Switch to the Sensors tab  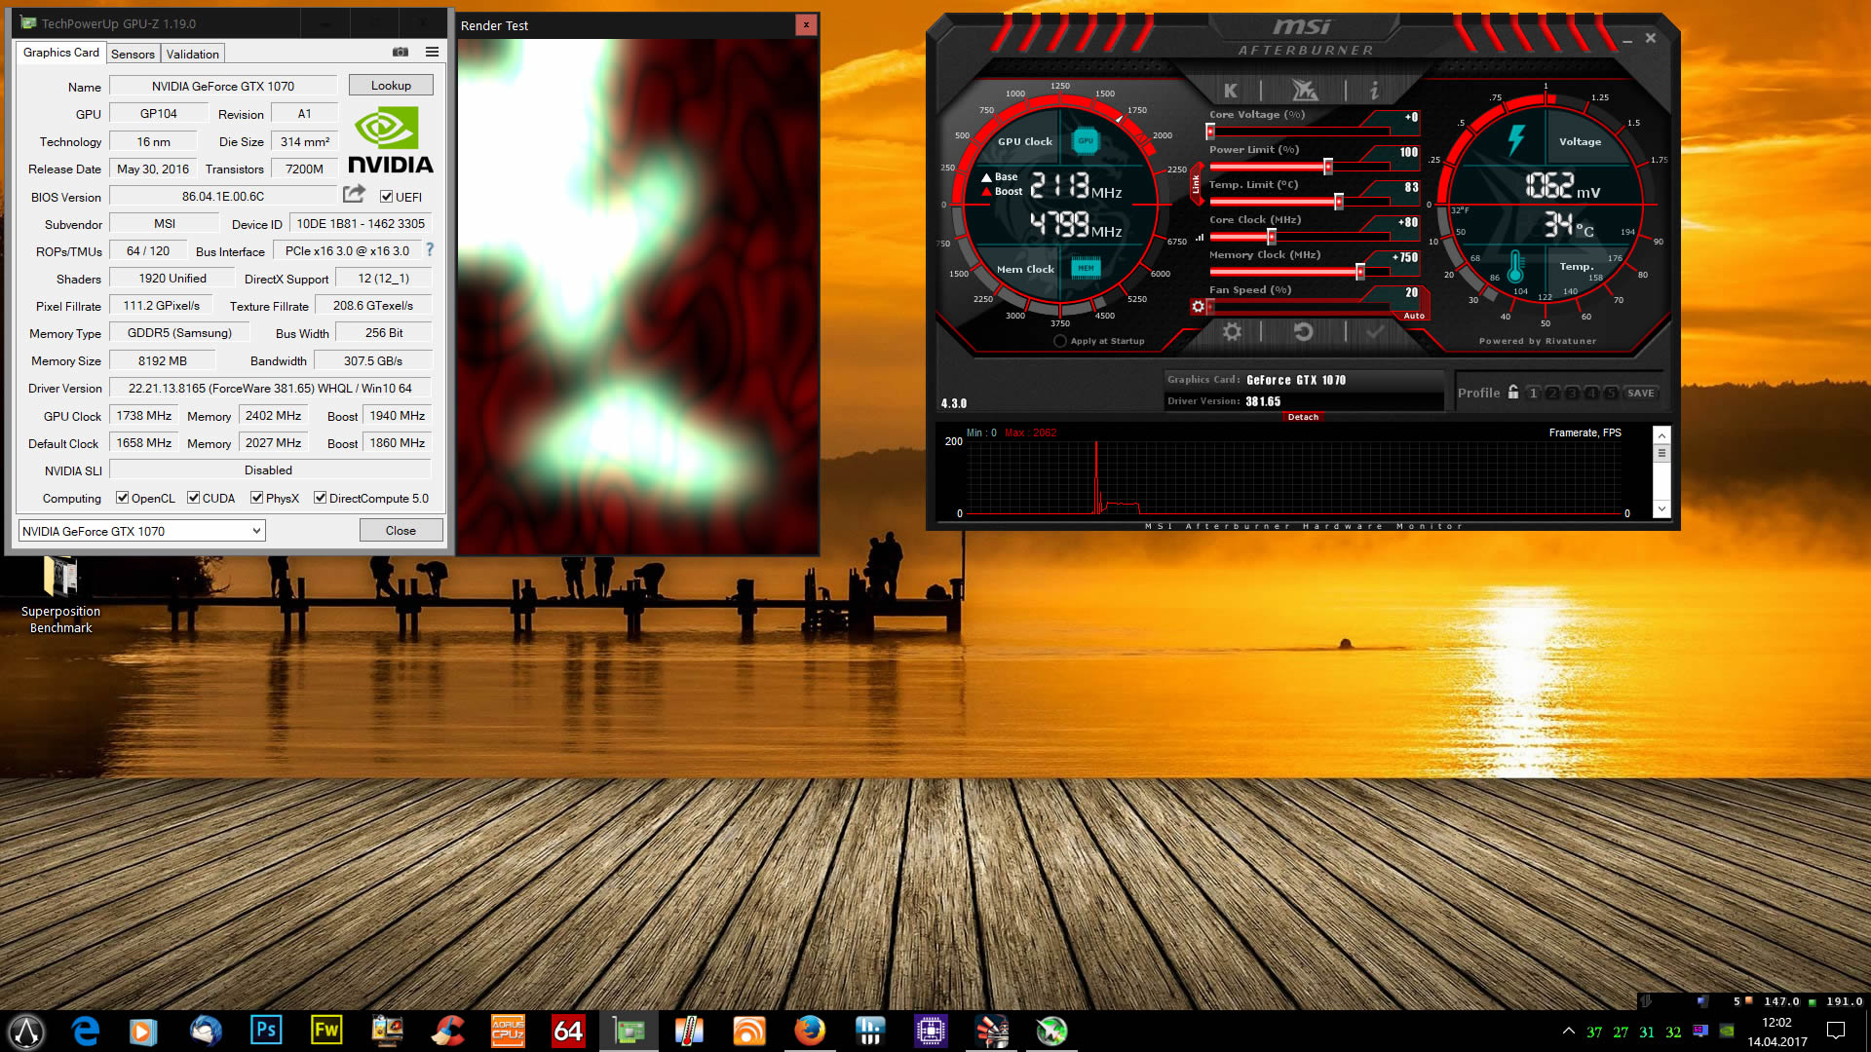pyautogui.click(x=133, y=55)
